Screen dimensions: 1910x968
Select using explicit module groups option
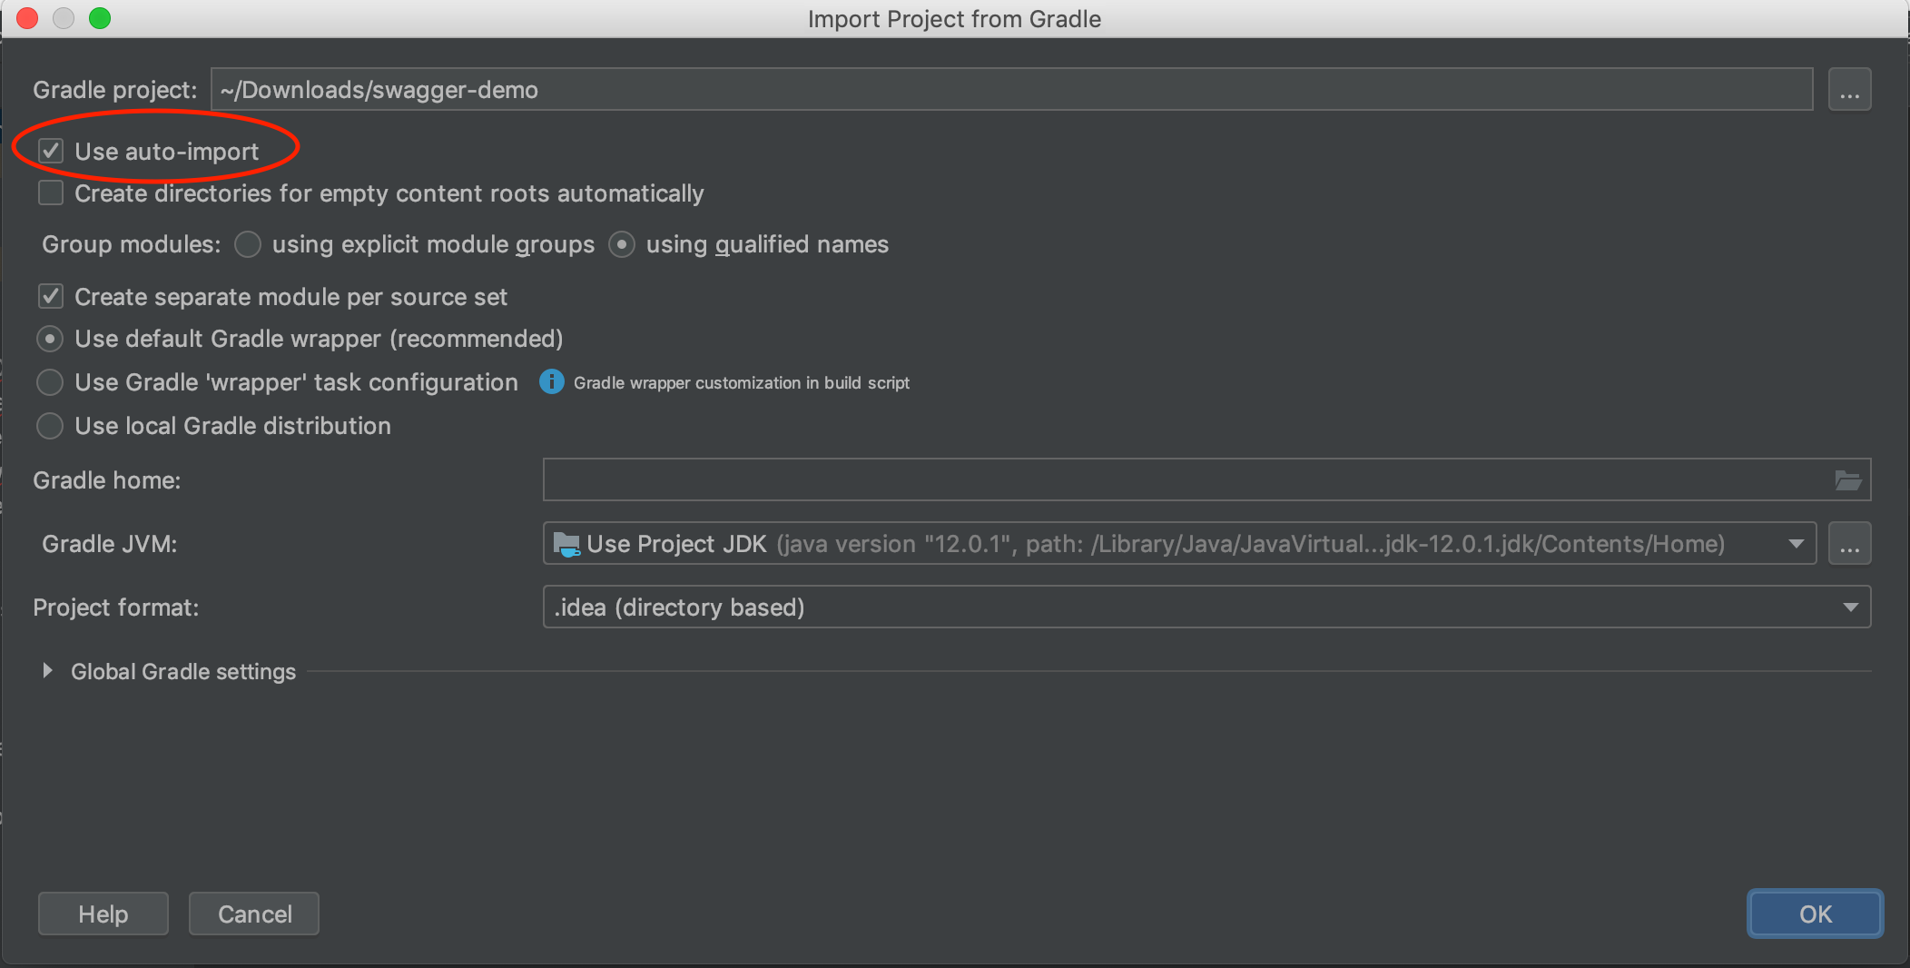pyautogui.click(x=248, y=244)
